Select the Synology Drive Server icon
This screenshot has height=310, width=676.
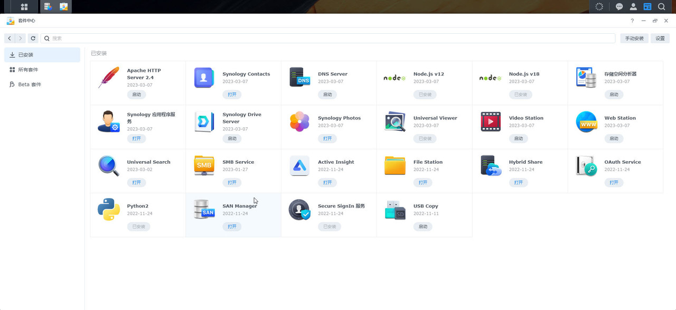204,121
